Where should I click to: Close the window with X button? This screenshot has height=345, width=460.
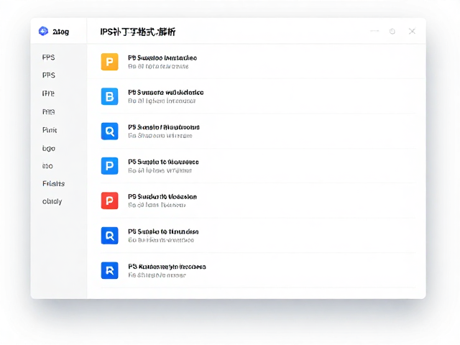point(412,31)
